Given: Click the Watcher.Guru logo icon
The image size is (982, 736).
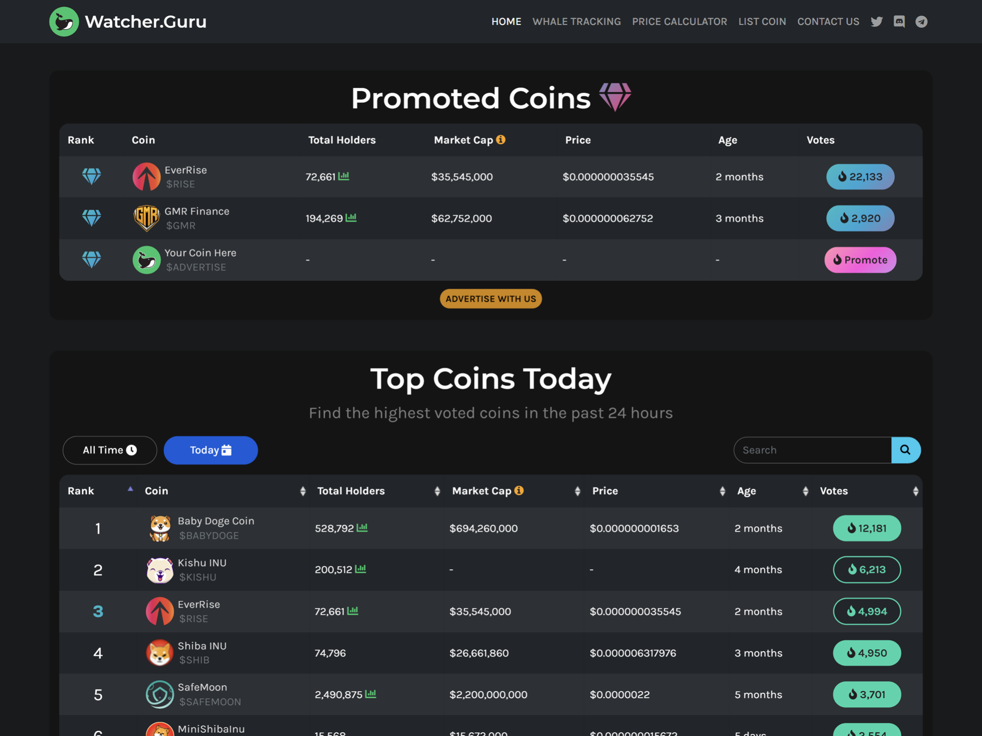Looking at the screenshot, I should (x=65, y=21).
